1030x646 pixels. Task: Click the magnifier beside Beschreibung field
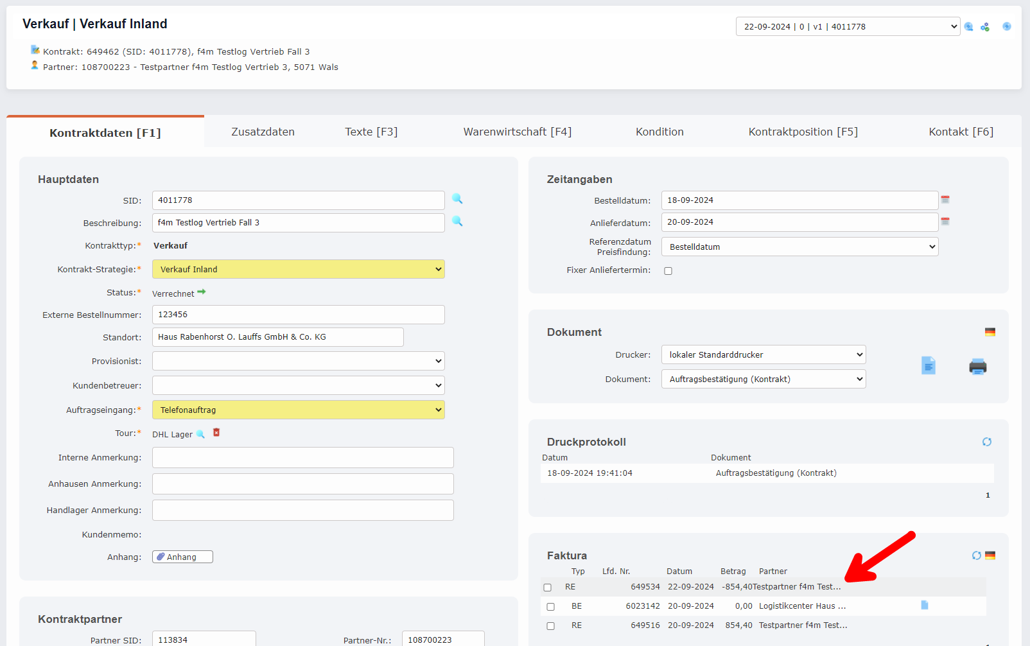[x=457, y=222]
